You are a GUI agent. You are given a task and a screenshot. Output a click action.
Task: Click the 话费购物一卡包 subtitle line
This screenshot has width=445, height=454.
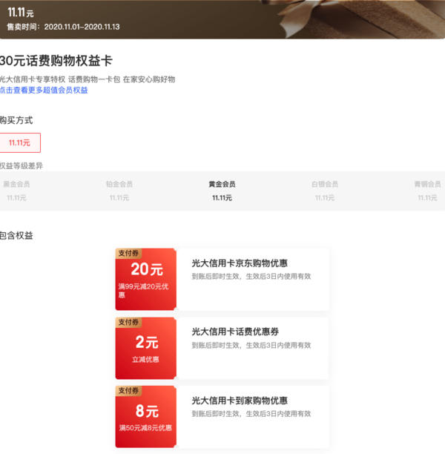pos(88,79)
